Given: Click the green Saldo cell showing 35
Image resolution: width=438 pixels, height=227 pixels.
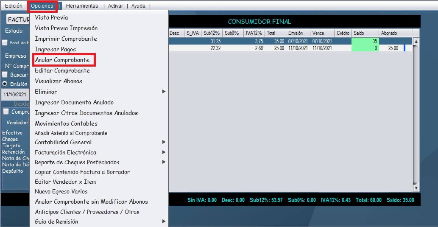Looking at the screenshot, I should tap(364, 42).
